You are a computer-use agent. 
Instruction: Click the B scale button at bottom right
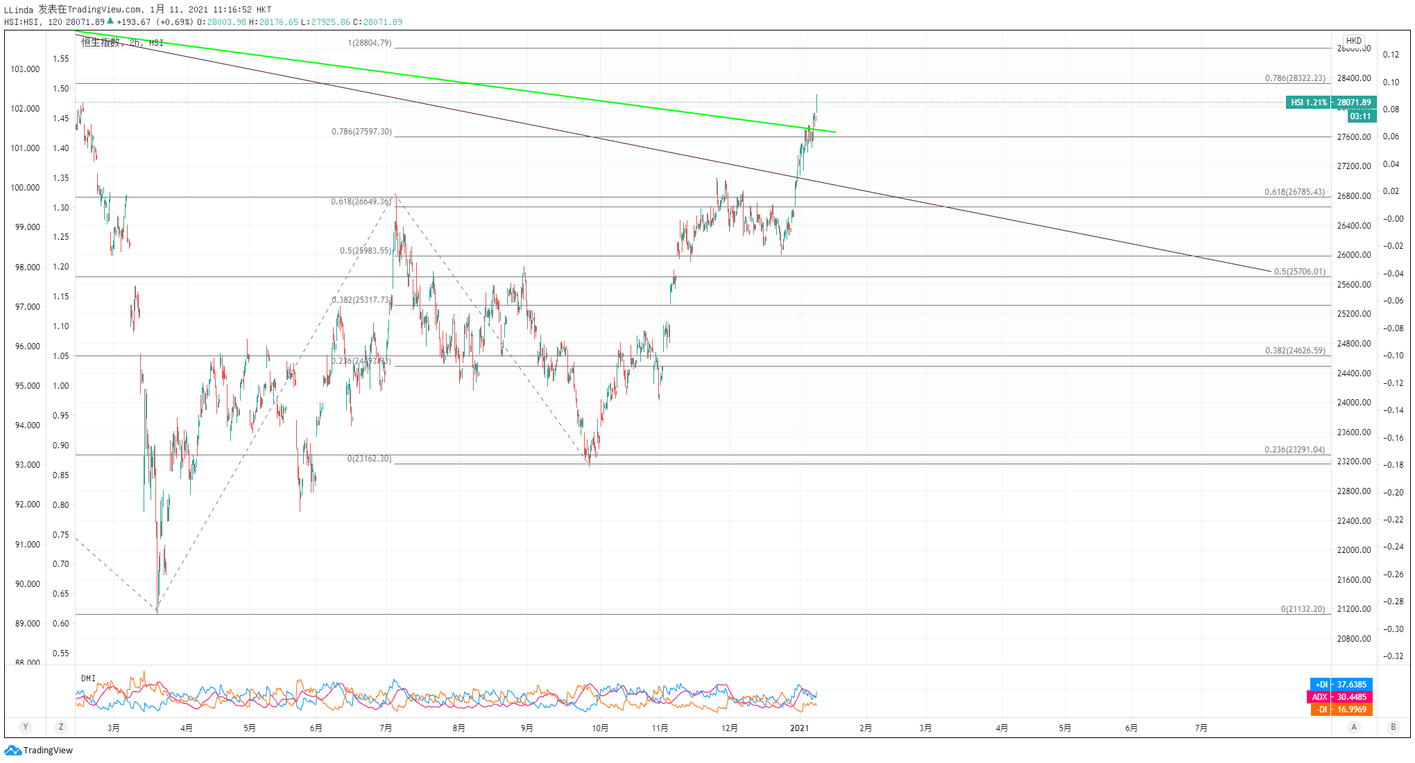(1393, 727)
